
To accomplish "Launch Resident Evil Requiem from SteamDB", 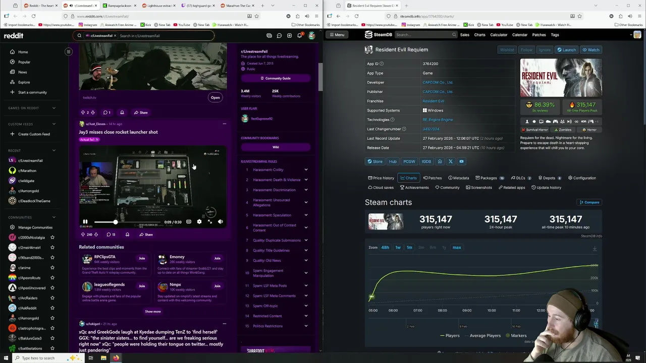I will point(566,50).
